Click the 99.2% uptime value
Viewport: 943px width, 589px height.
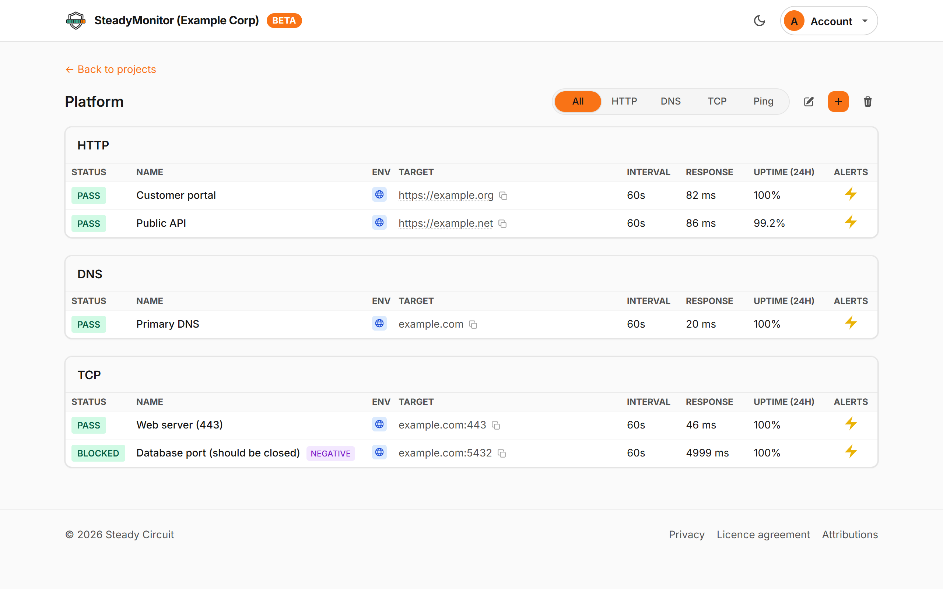769,223
